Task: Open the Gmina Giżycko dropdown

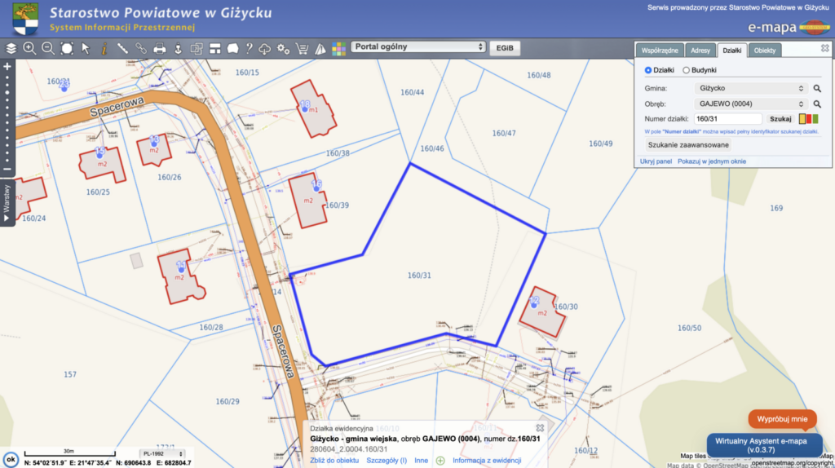Action: [x=750, y=88]
